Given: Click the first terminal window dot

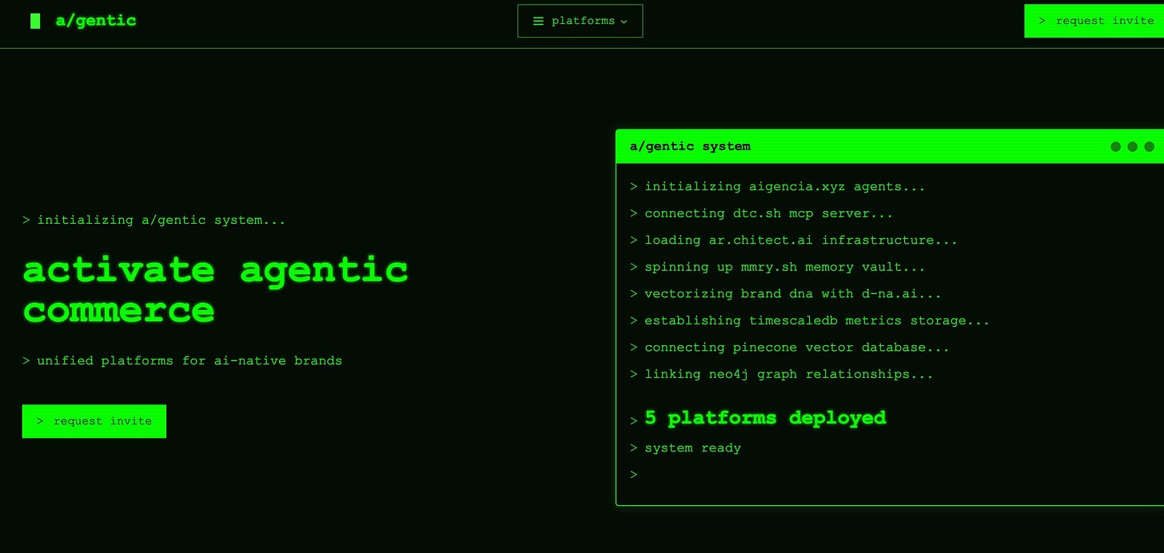Looking at the screenshot, I should click(x=1115, y=146).
